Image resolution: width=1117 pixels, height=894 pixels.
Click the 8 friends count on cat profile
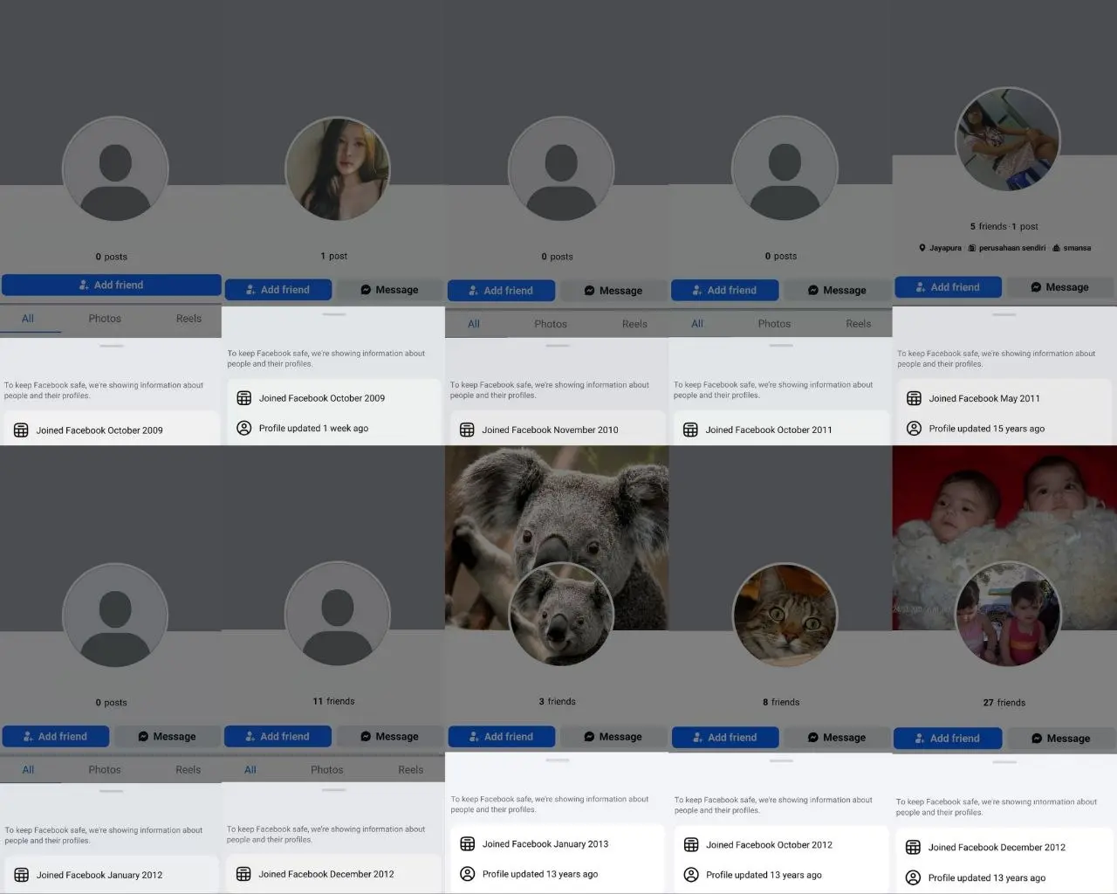point(781,702)
